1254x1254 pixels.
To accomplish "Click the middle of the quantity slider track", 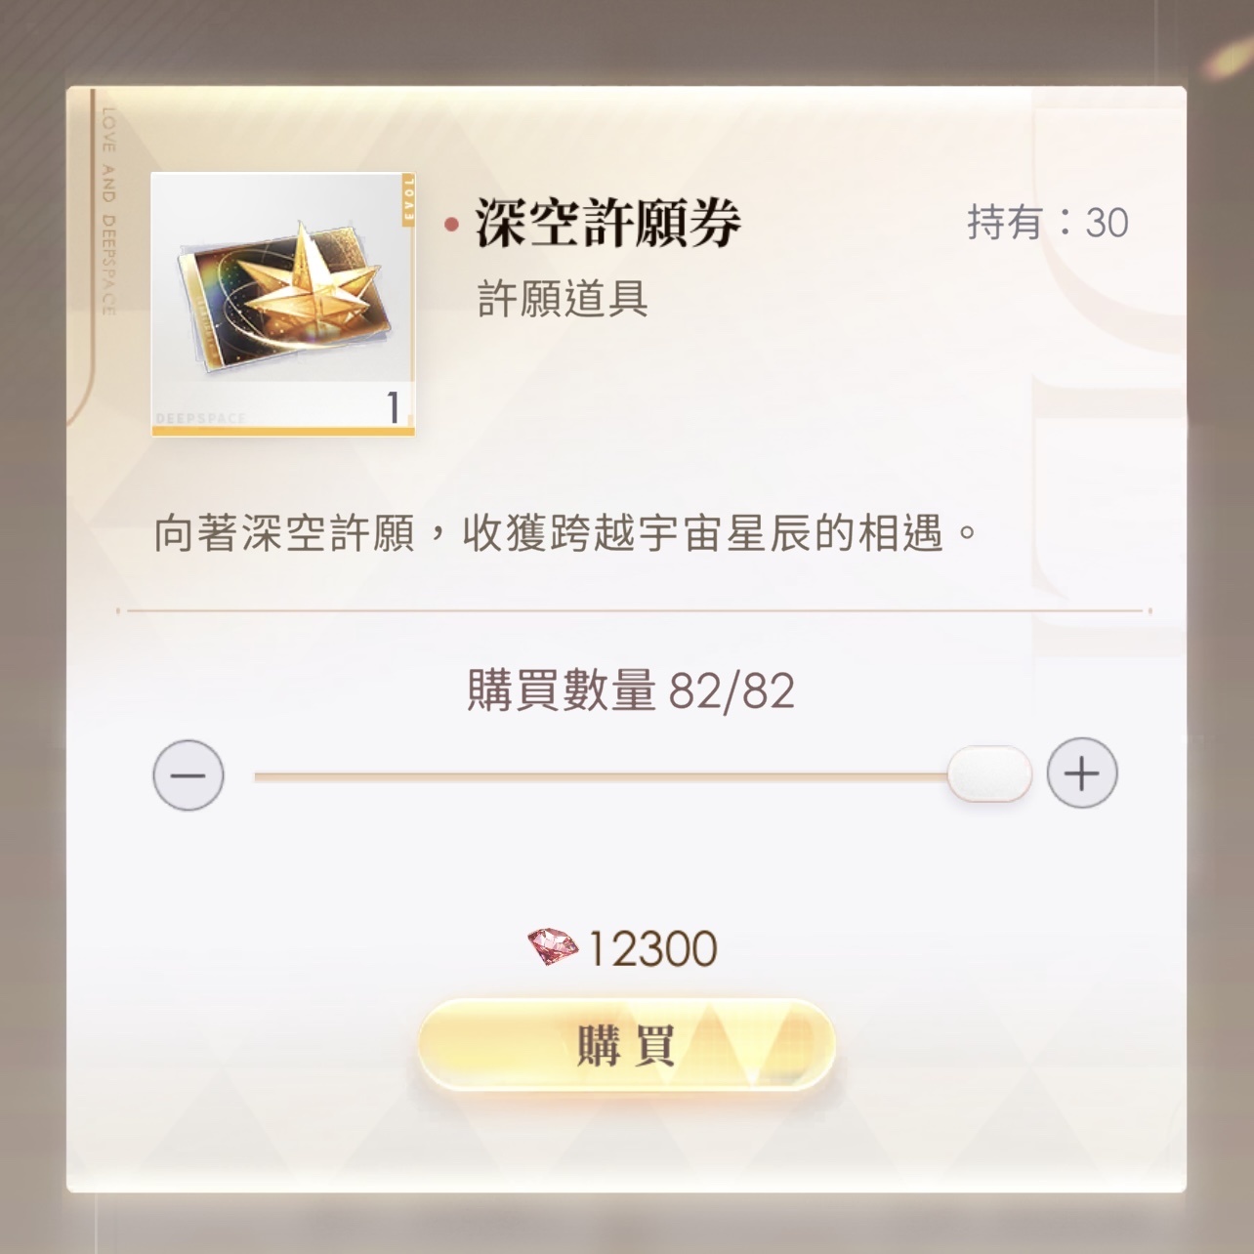I will pos(600,776).
